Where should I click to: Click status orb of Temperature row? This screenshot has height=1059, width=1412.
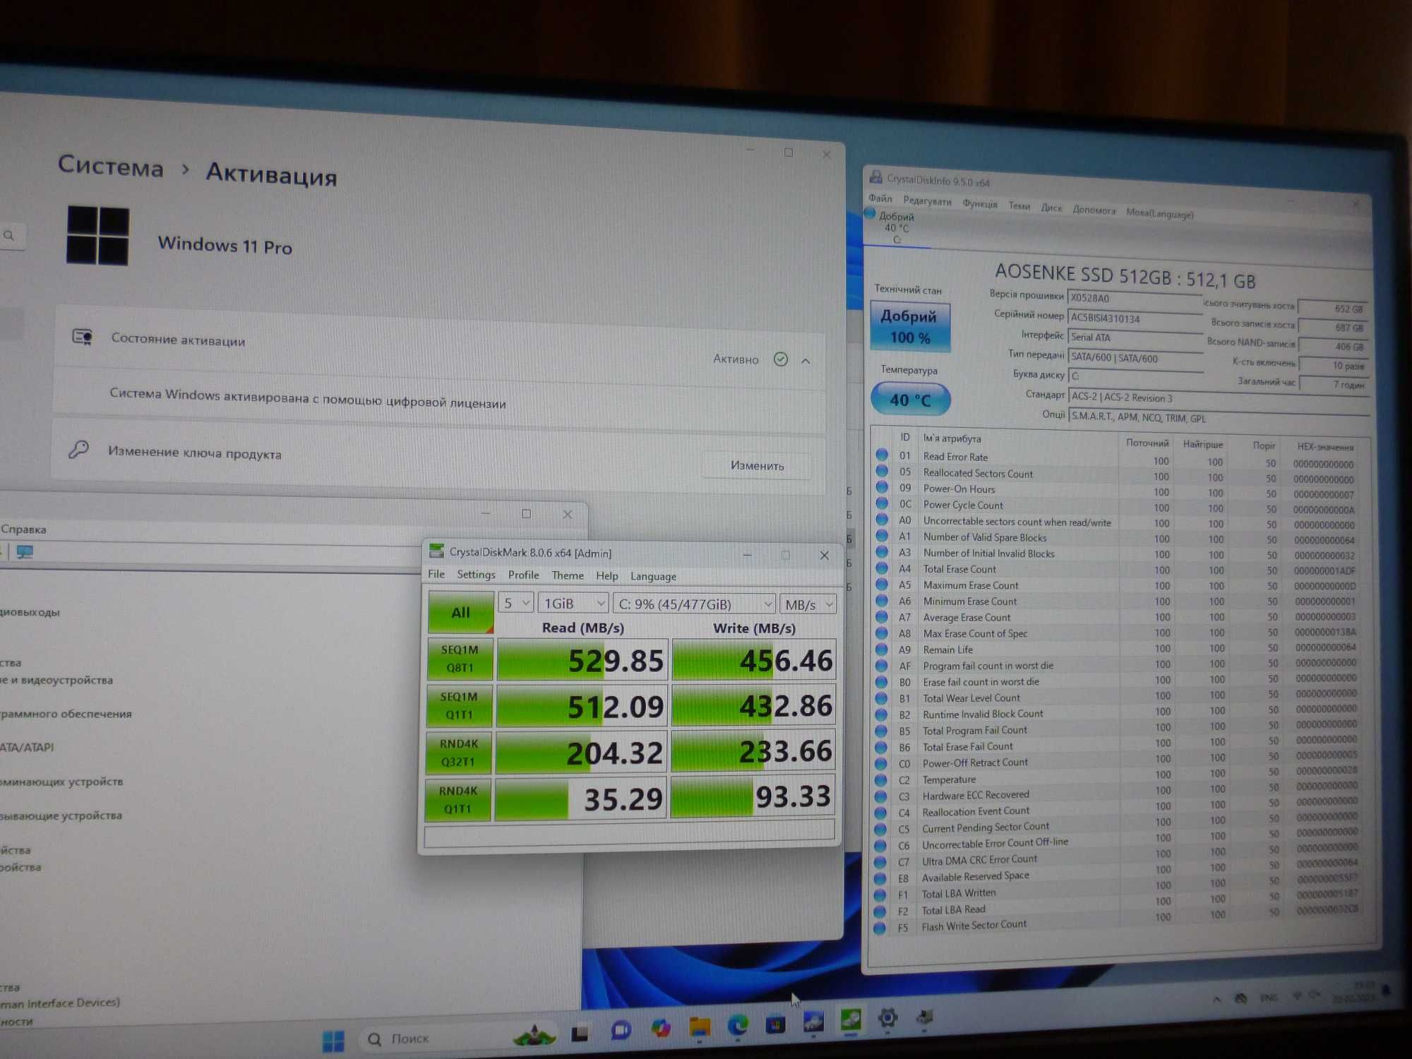(880, 779)
